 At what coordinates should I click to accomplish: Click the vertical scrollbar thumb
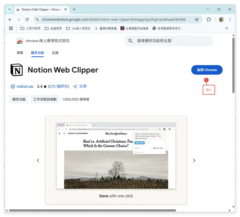[234, 65]
